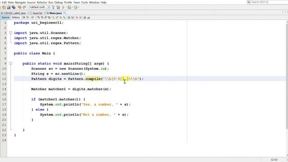This screenshot has width=288, height=162.
Task: Click the Save All toolbar icon
Action: pyautogui.click(x=13, y=7)
